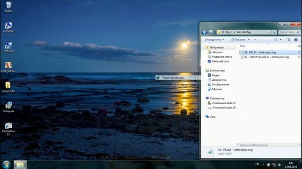
Task: Click horizontal scrollbar thumb in file list
Action: pos(254,144)
